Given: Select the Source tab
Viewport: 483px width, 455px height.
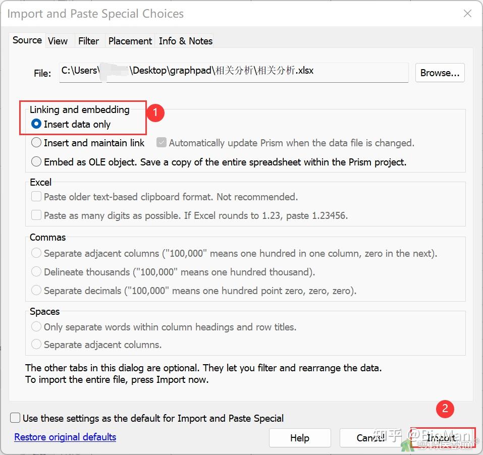Looking at the screenshot, I should point(27,40).
